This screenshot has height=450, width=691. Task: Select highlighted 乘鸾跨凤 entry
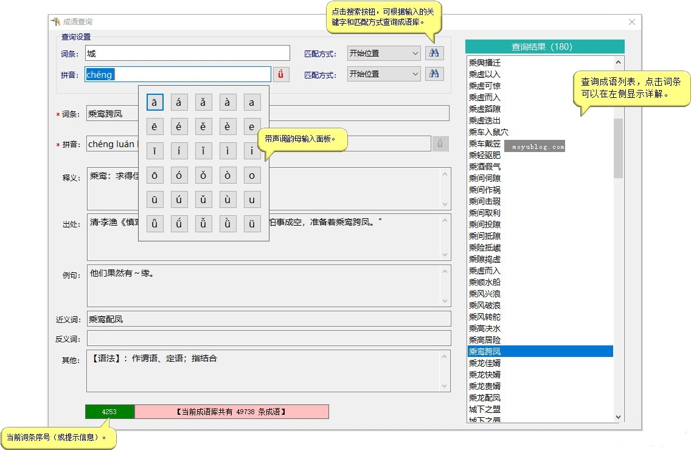click(540, 351)
